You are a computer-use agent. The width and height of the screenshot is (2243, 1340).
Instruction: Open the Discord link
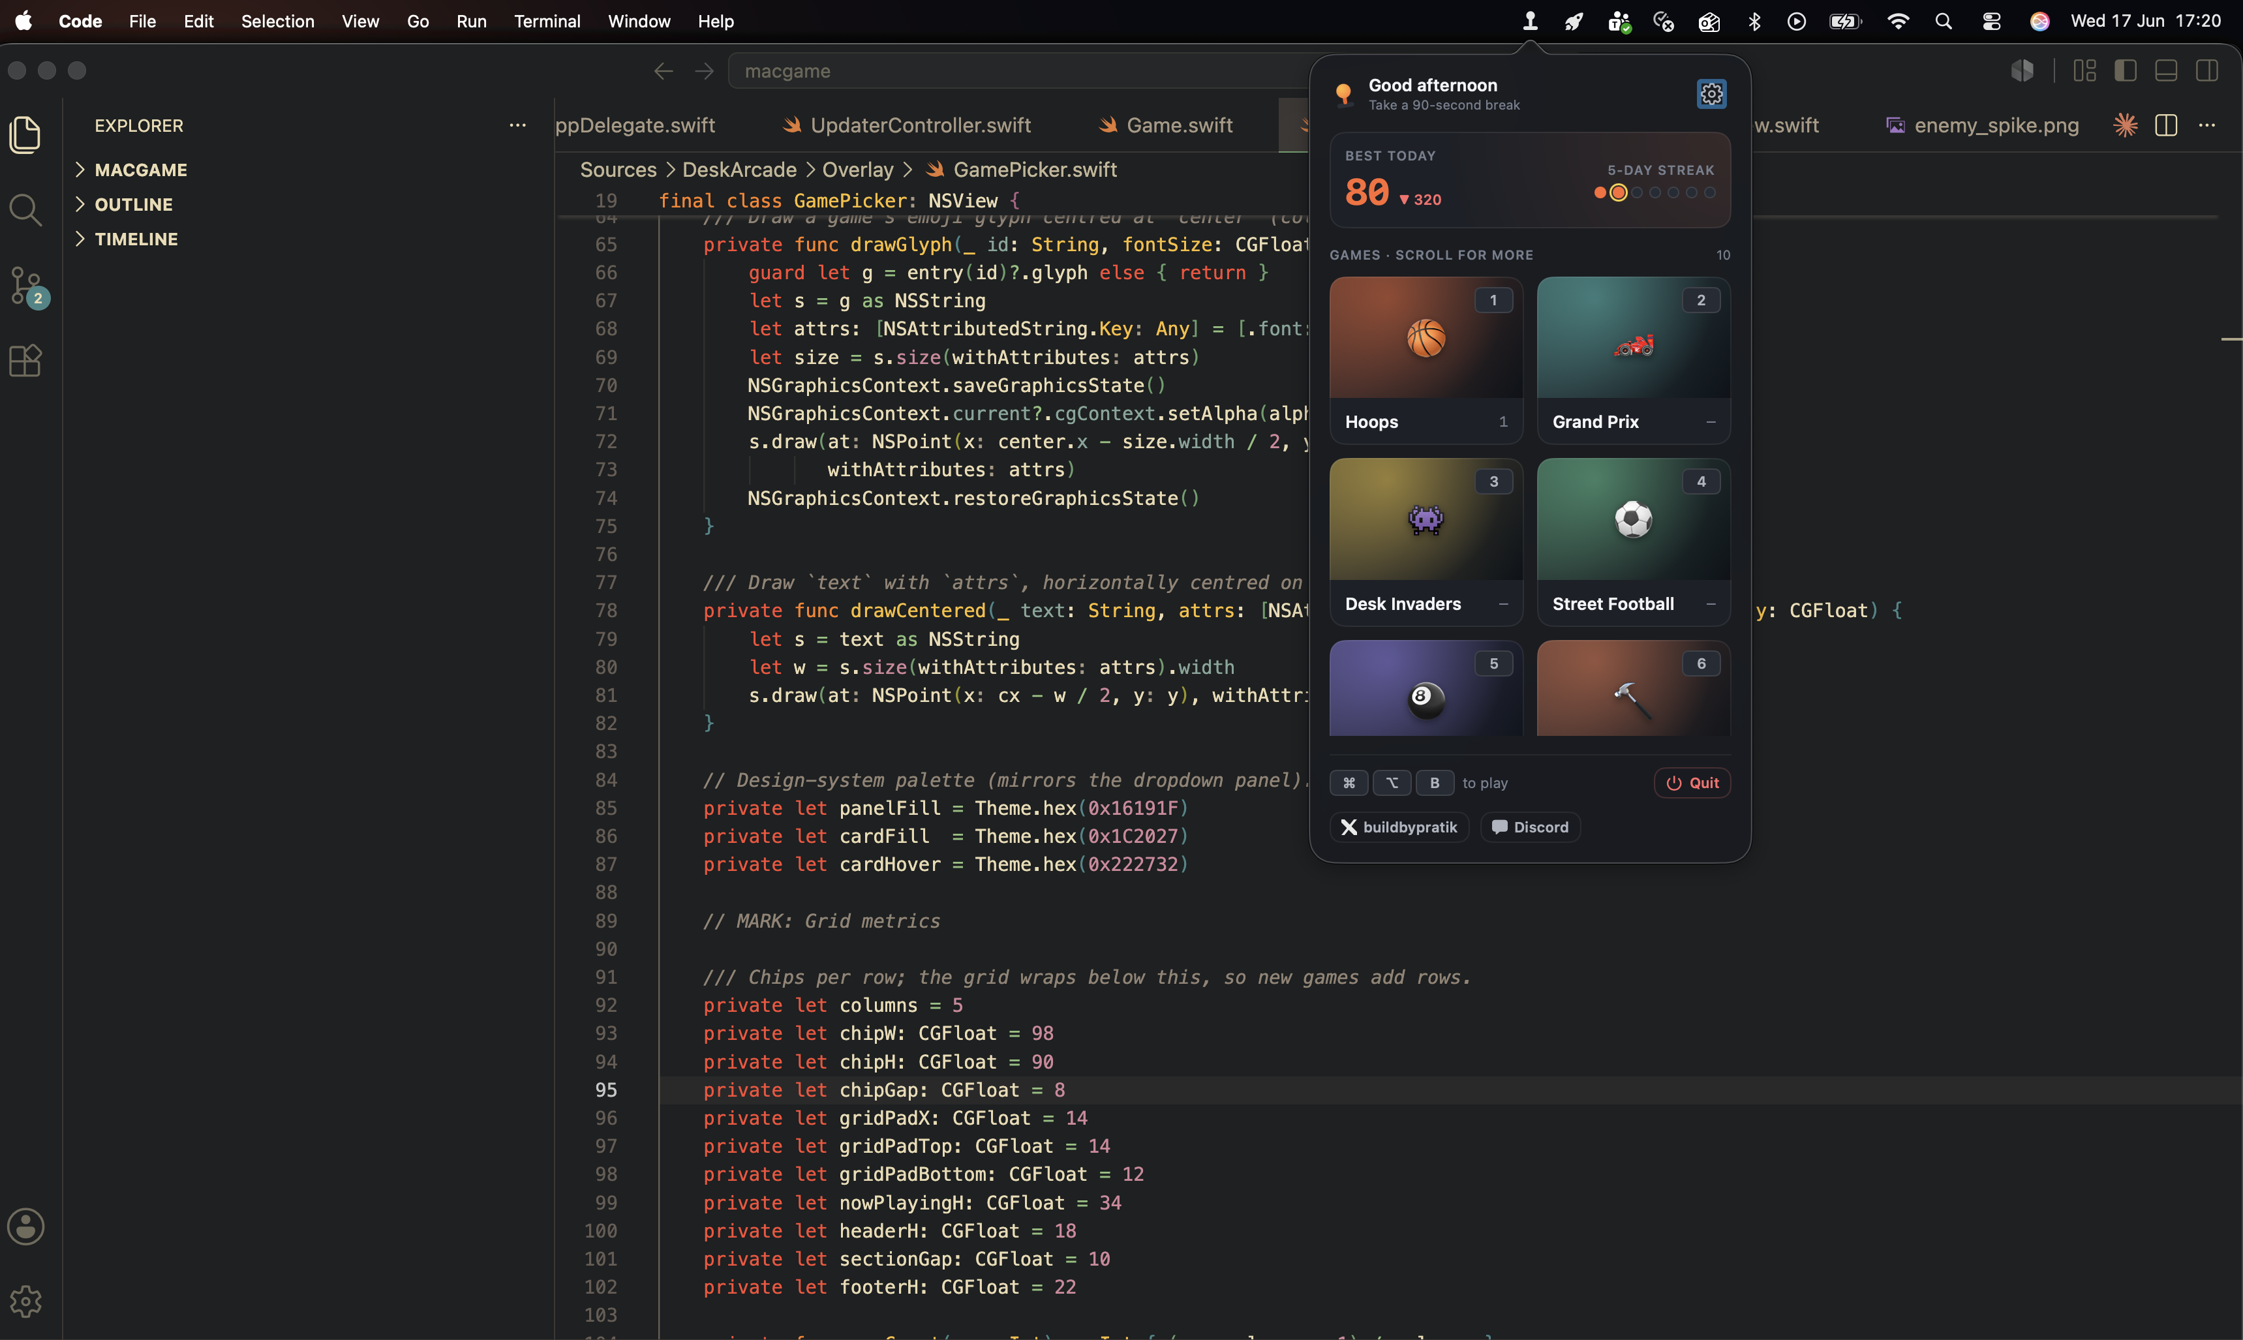click(1530, 827)
